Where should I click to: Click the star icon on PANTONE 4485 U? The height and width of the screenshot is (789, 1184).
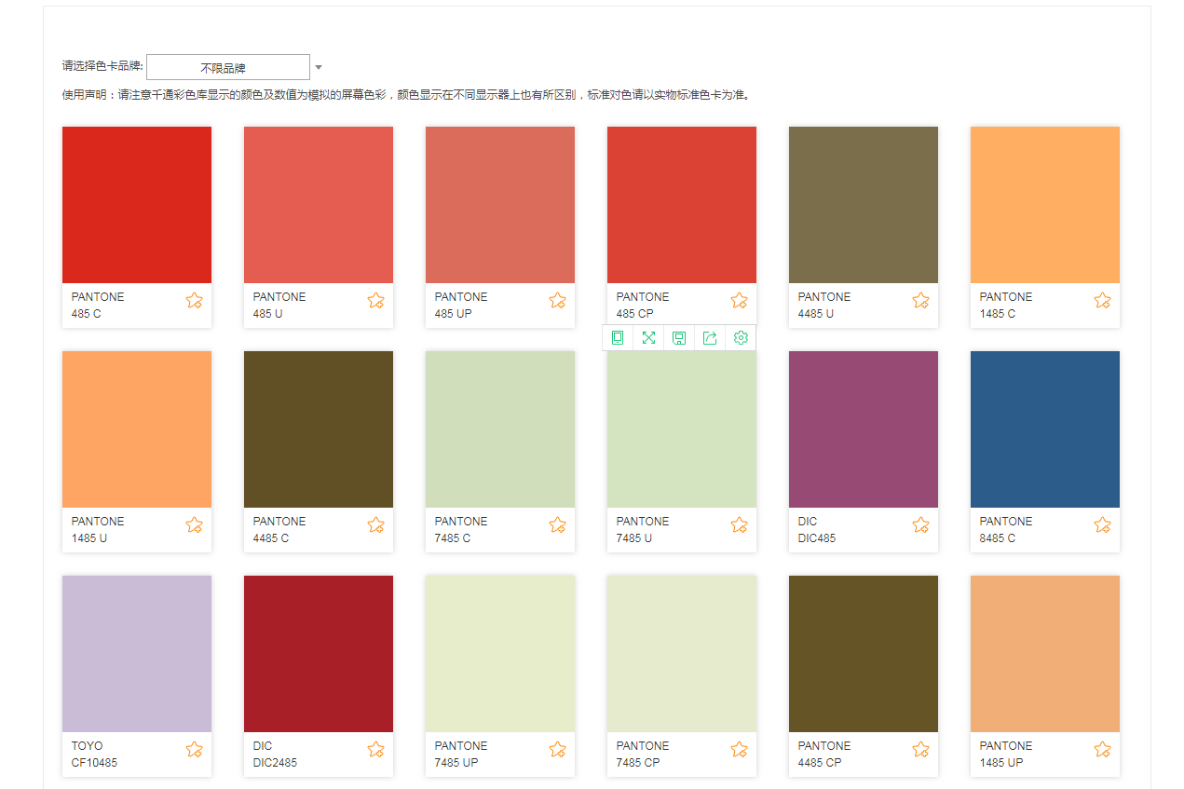[920, 300]
